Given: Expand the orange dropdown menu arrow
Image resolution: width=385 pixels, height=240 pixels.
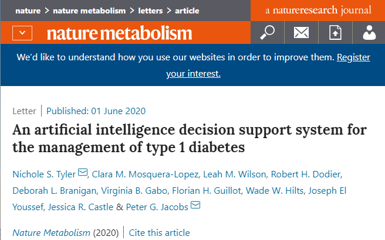Looking at the screenshot, I should pyautogui.click(x=22, y=33).
